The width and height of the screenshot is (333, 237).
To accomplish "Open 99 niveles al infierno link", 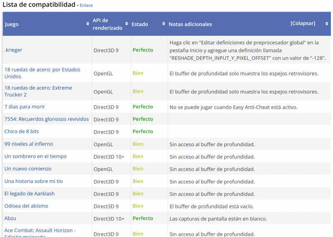I will click(29, 144).
